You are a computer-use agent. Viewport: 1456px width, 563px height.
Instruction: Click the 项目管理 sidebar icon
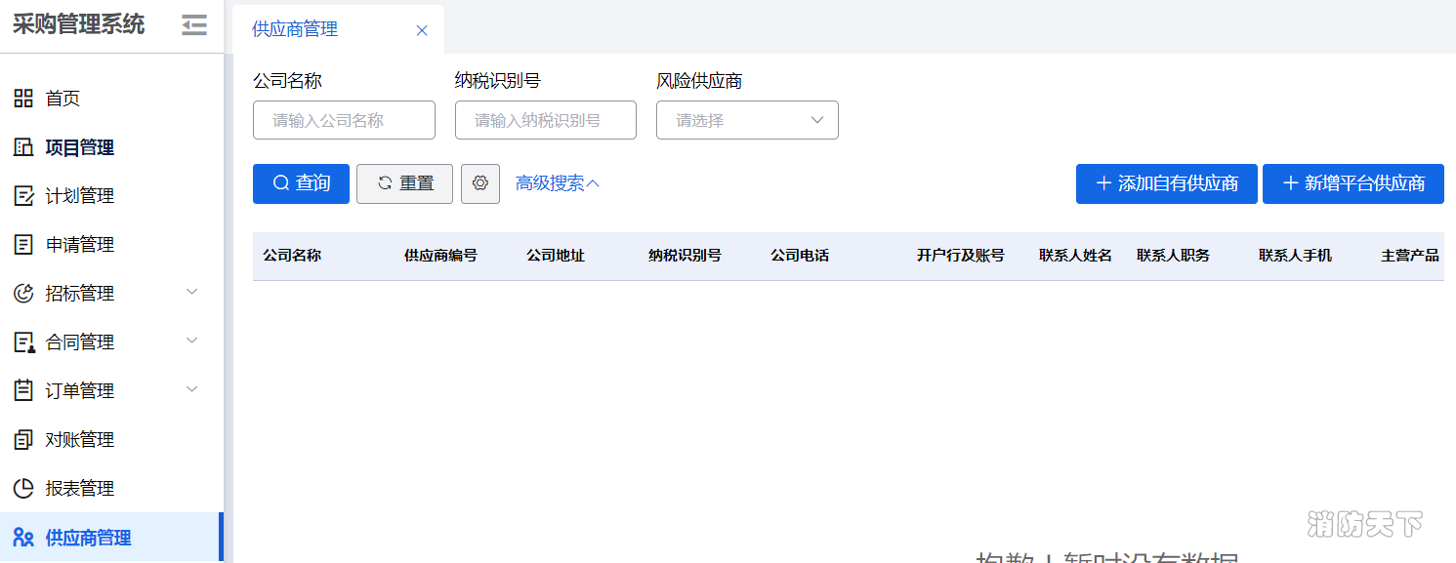(23, 147)
